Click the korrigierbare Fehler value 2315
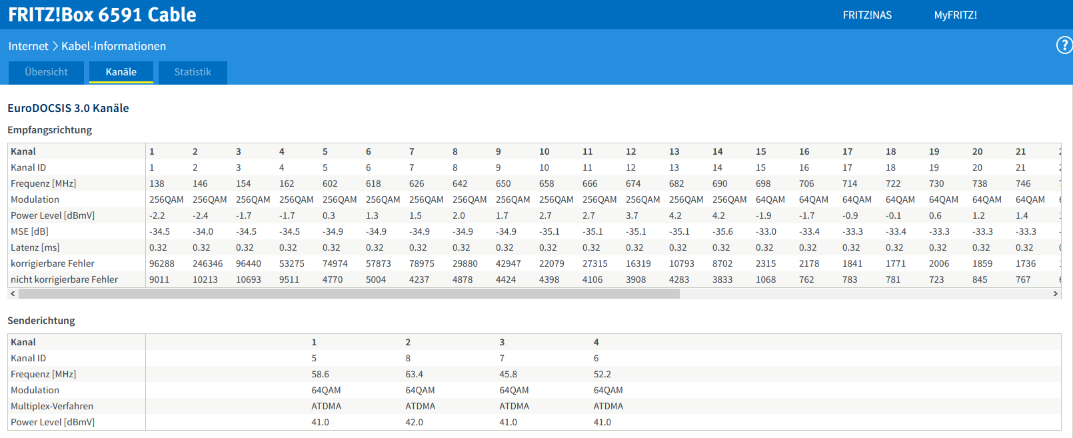Image resolution: width=1073 pixels, height=438 pixels. 766,263
